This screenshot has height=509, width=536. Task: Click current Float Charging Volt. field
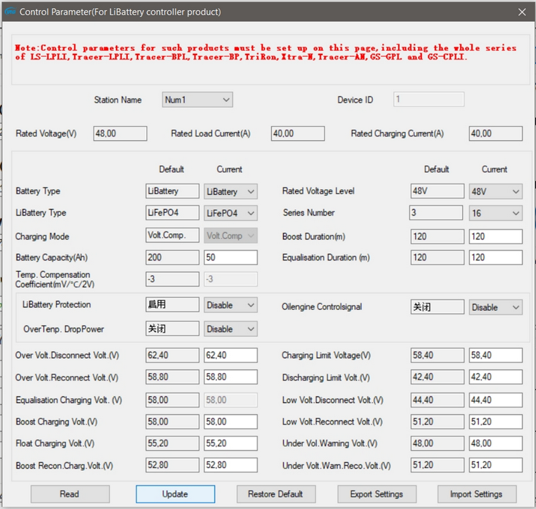[230, 443]
